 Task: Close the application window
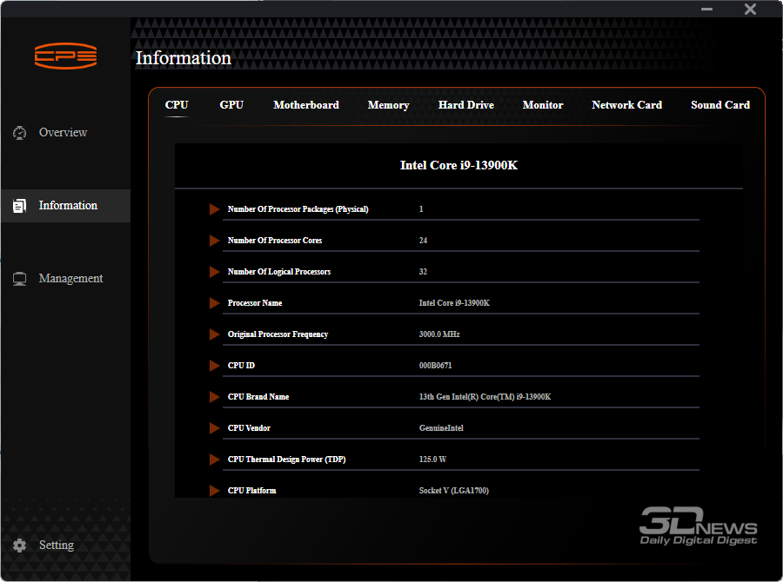pos(750,9)
